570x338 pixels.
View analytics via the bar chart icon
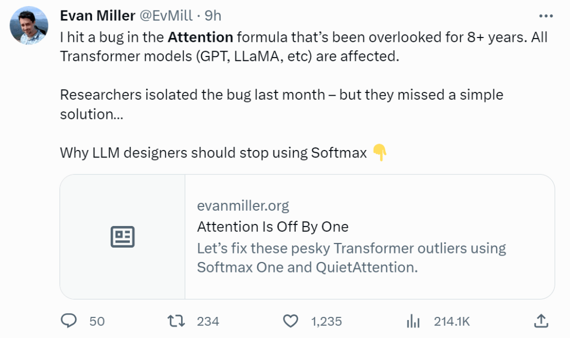413,321
